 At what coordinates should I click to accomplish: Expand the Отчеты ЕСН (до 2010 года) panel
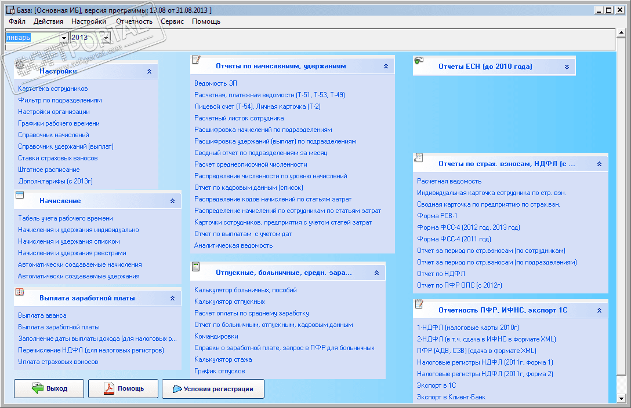[567, 67]
